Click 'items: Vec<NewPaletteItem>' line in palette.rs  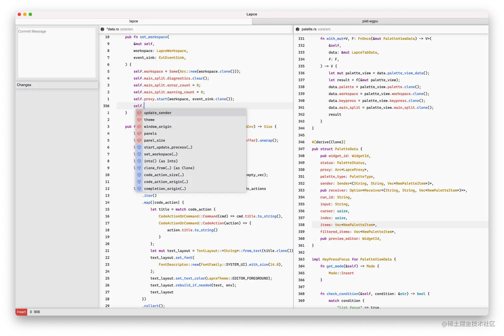pos(348,225)
